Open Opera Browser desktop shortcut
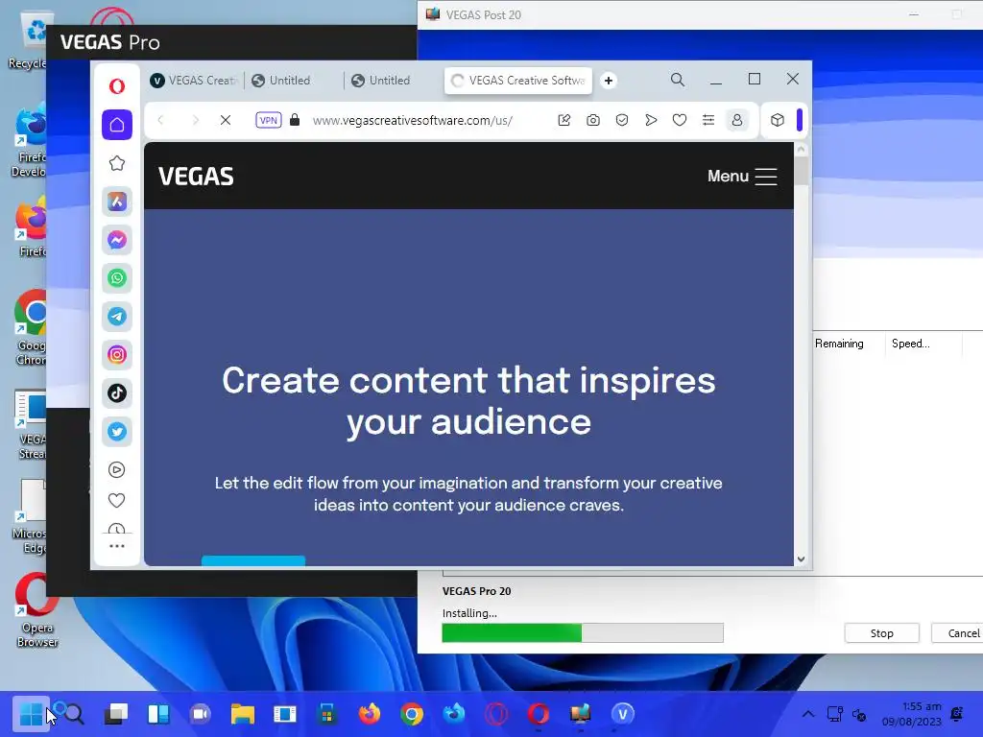The width and height of the screenshot is (983, 737). 36,609
